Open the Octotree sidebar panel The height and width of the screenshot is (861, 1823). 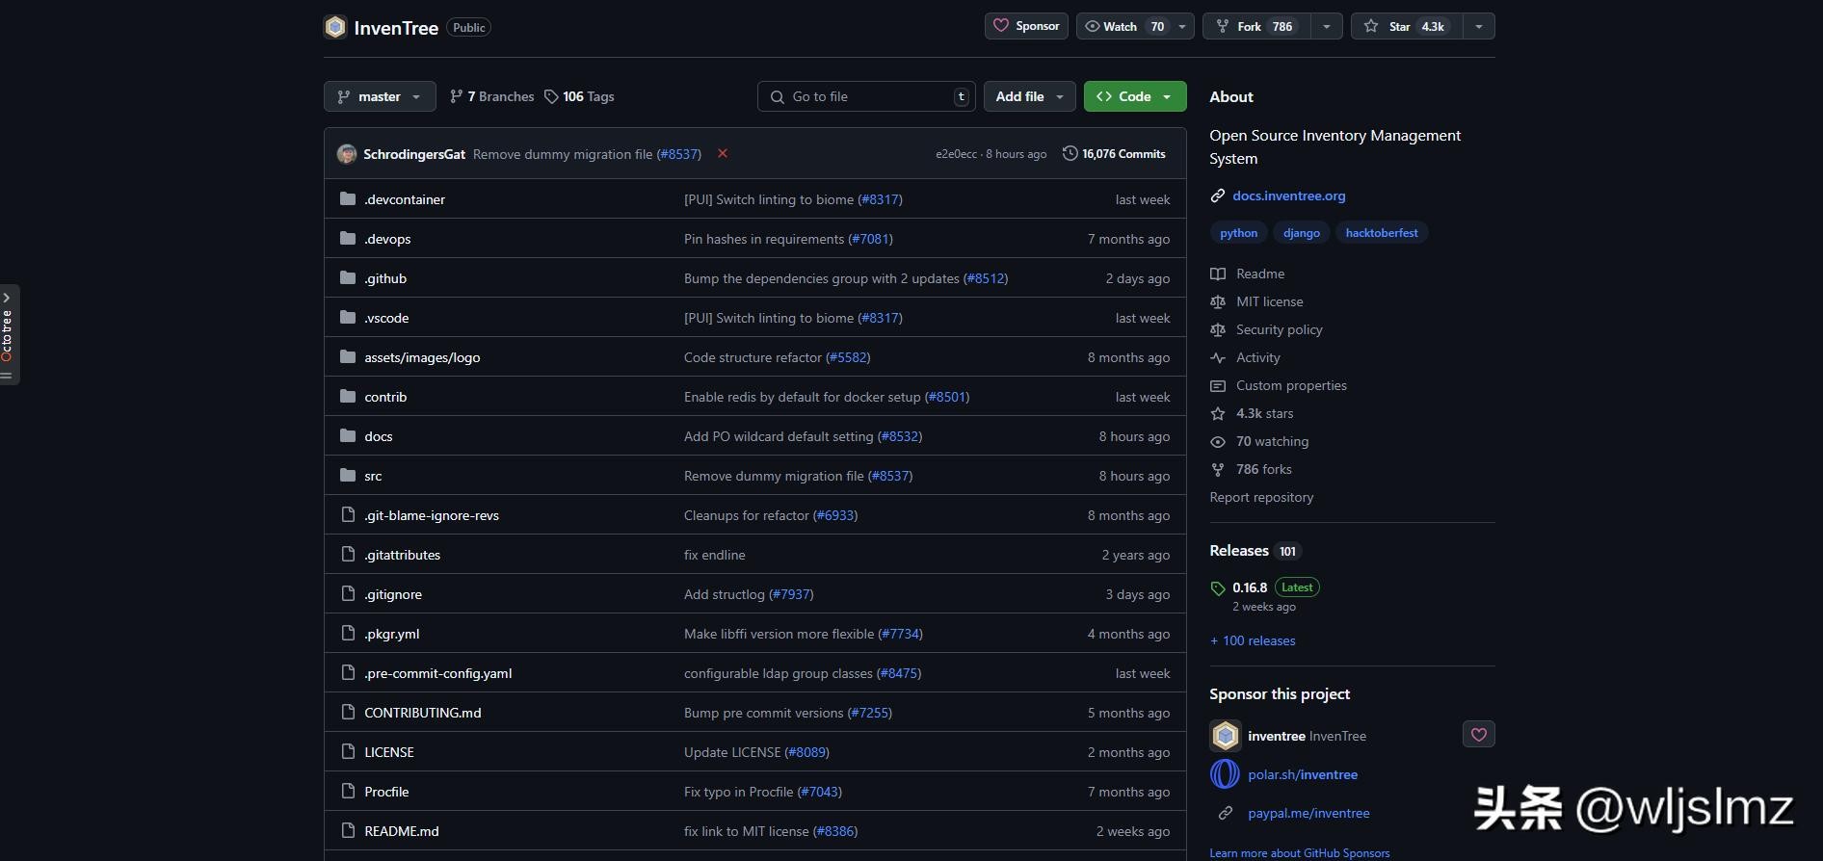(x=8, y=334)
